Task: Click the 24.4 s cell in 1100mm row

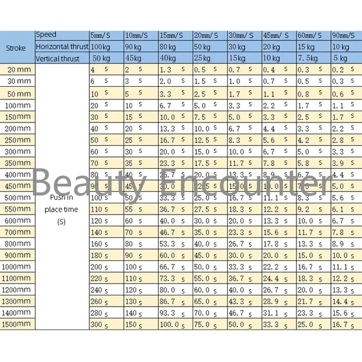Action: coord(279,278)
